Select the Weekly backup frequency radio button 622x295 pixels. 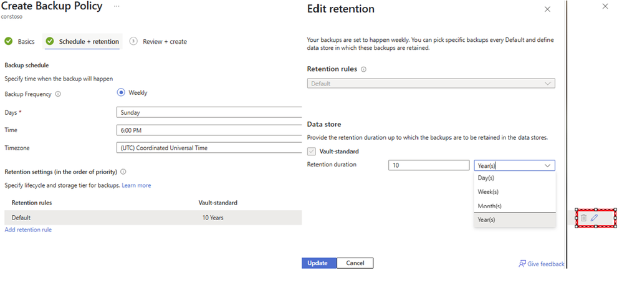[122, 93]
